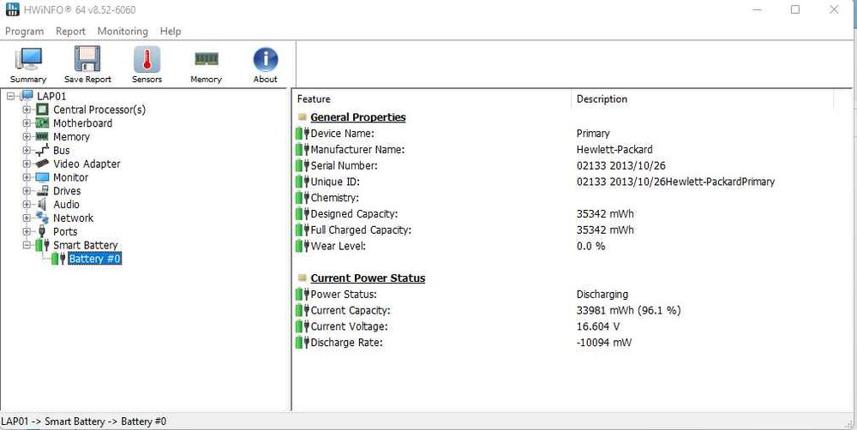
Task: Expand the Drives node
Action: click(27, 191)
